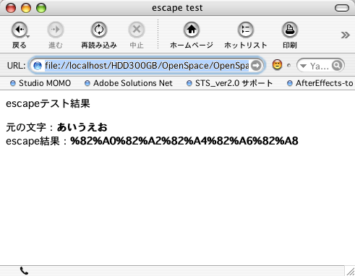Open the Adobe Solutions Net bookmark
Image resolution: width=355 pixels, height=276 pixels.
129,83
